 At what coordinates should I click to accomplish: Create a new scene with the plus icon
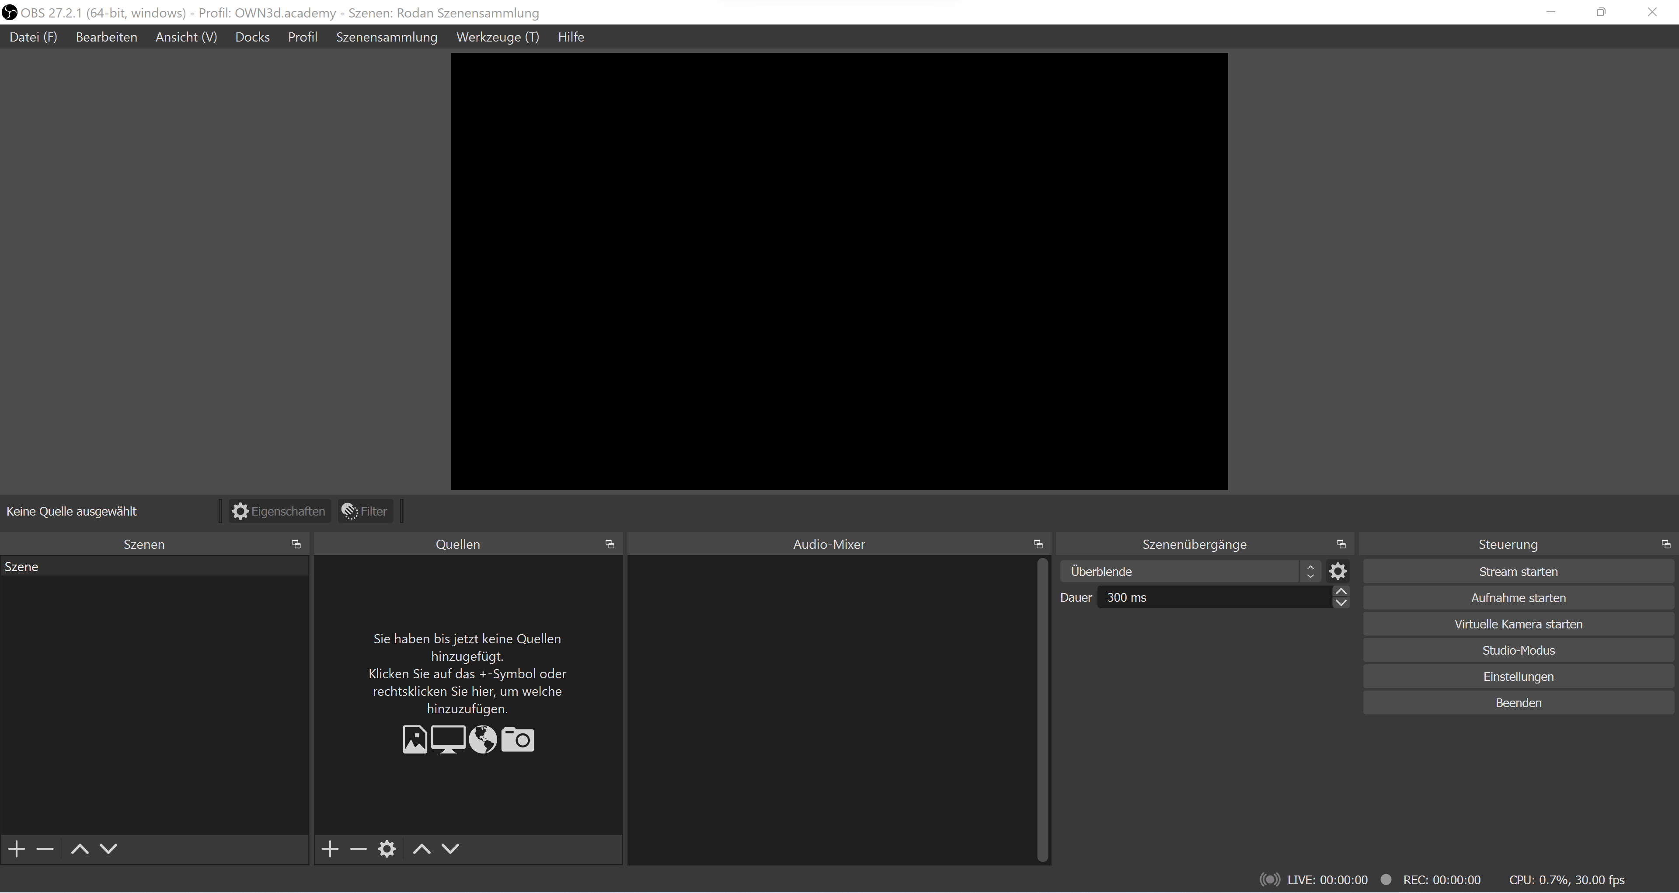click(16, 849)
